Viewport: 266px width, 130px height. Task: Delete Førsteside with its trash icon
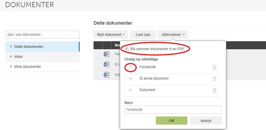tap(215, 67)
